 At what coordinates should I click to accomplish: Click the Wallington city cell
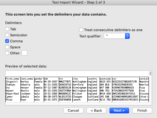tap(79, 91)
